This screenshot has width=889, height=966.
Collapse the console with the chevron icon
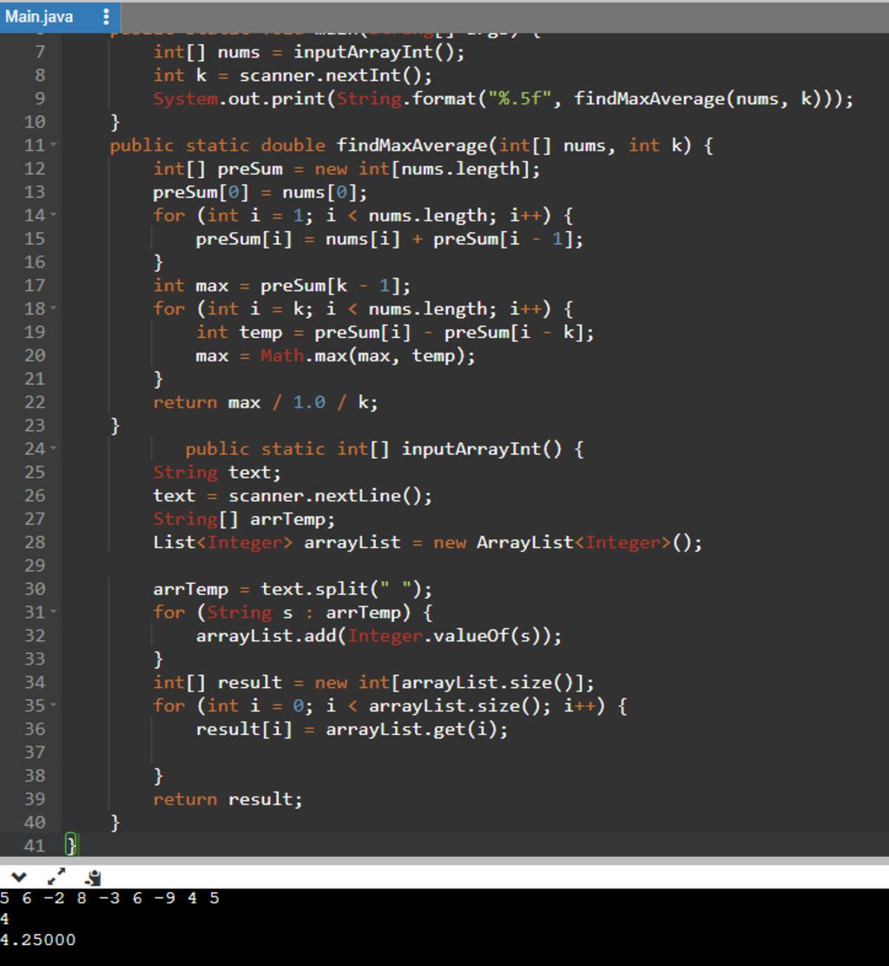pyautogui.click(x=18, y=877)
